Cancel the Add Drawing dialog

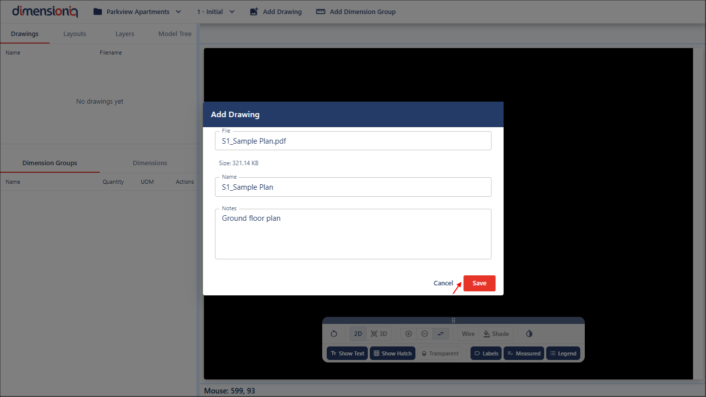pos(443,283)
